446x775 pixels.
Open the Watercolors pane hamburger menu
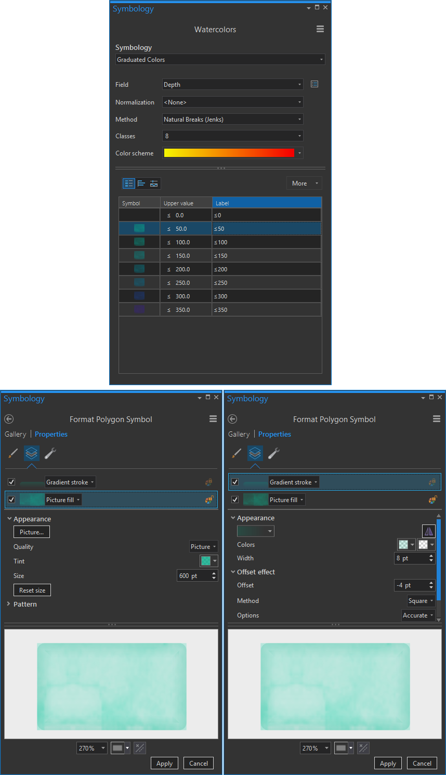320,29
